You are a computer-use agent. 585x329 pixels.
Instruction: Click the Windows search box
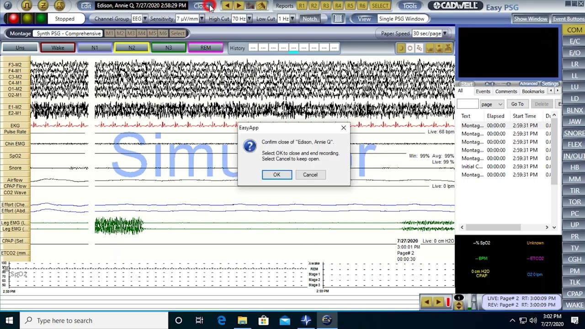[94, 320]
